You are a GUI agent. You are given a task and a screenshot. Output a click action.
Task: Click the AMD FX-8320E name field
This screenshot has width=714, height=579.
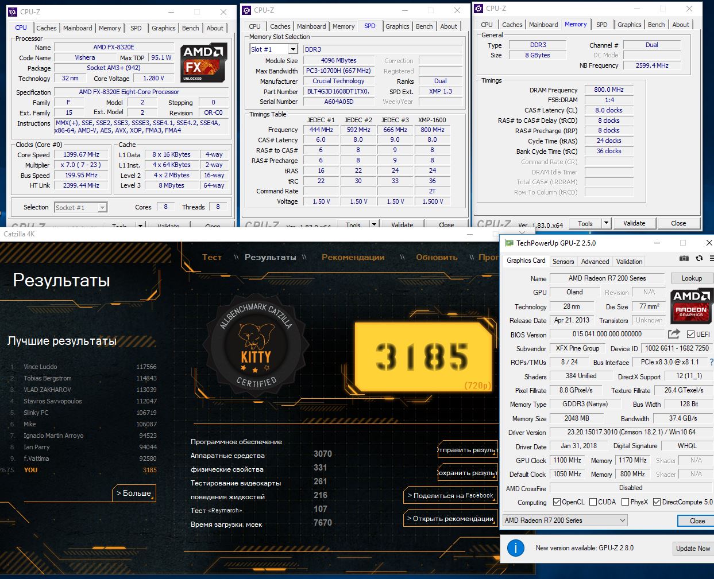point(114,48)
